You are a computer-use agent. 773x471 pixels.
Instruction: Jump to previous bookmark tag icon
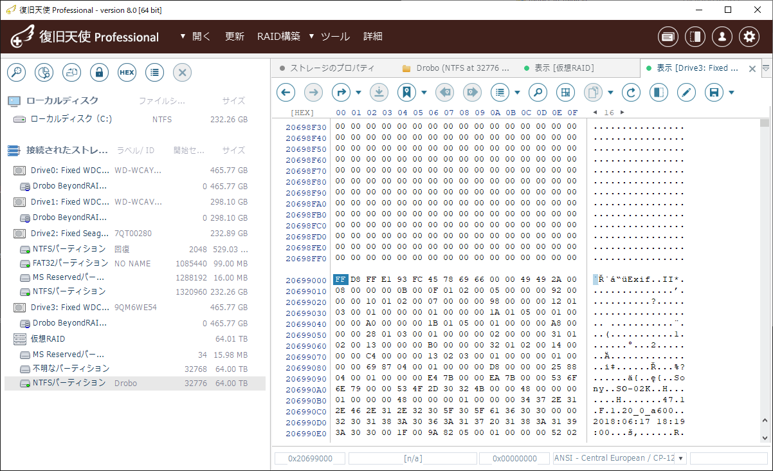click(x=444, y=93)
